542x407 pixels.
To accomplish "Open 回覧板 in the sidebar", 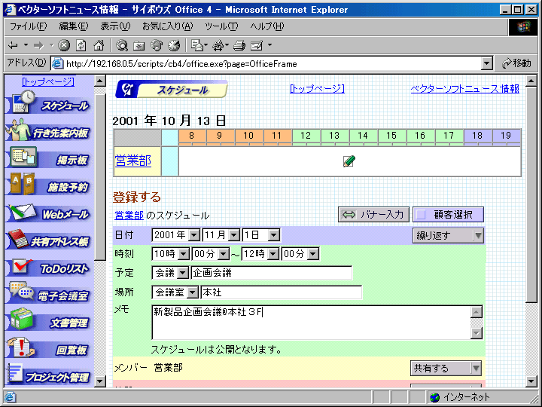I will (x=48, y=348).
